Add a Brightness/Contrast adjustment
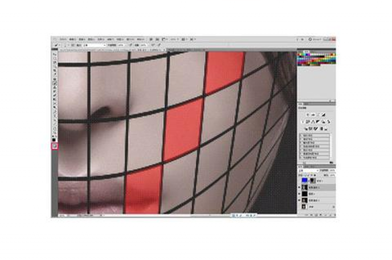This screenshot has width=392, height=260. click(308, 115)
